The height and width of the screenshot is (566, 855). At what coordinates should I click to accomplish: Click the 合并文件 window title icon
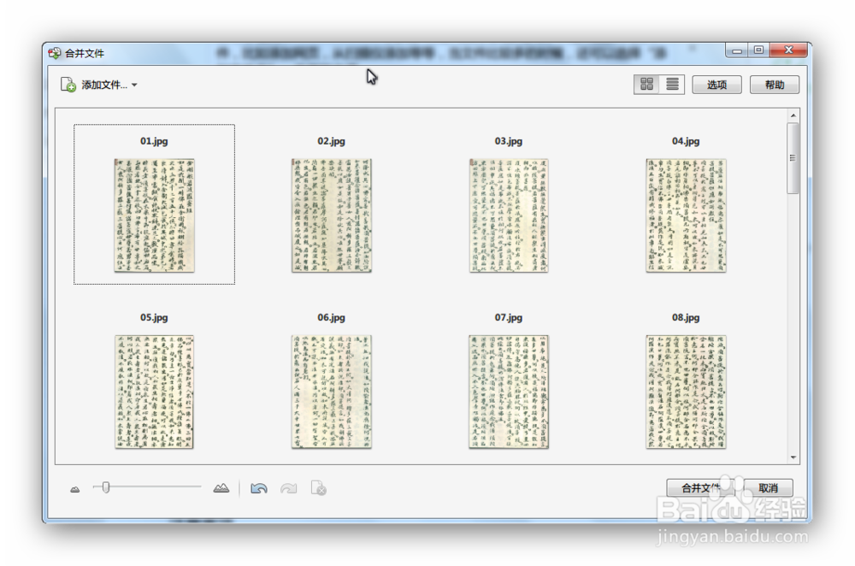click(55, 54)
